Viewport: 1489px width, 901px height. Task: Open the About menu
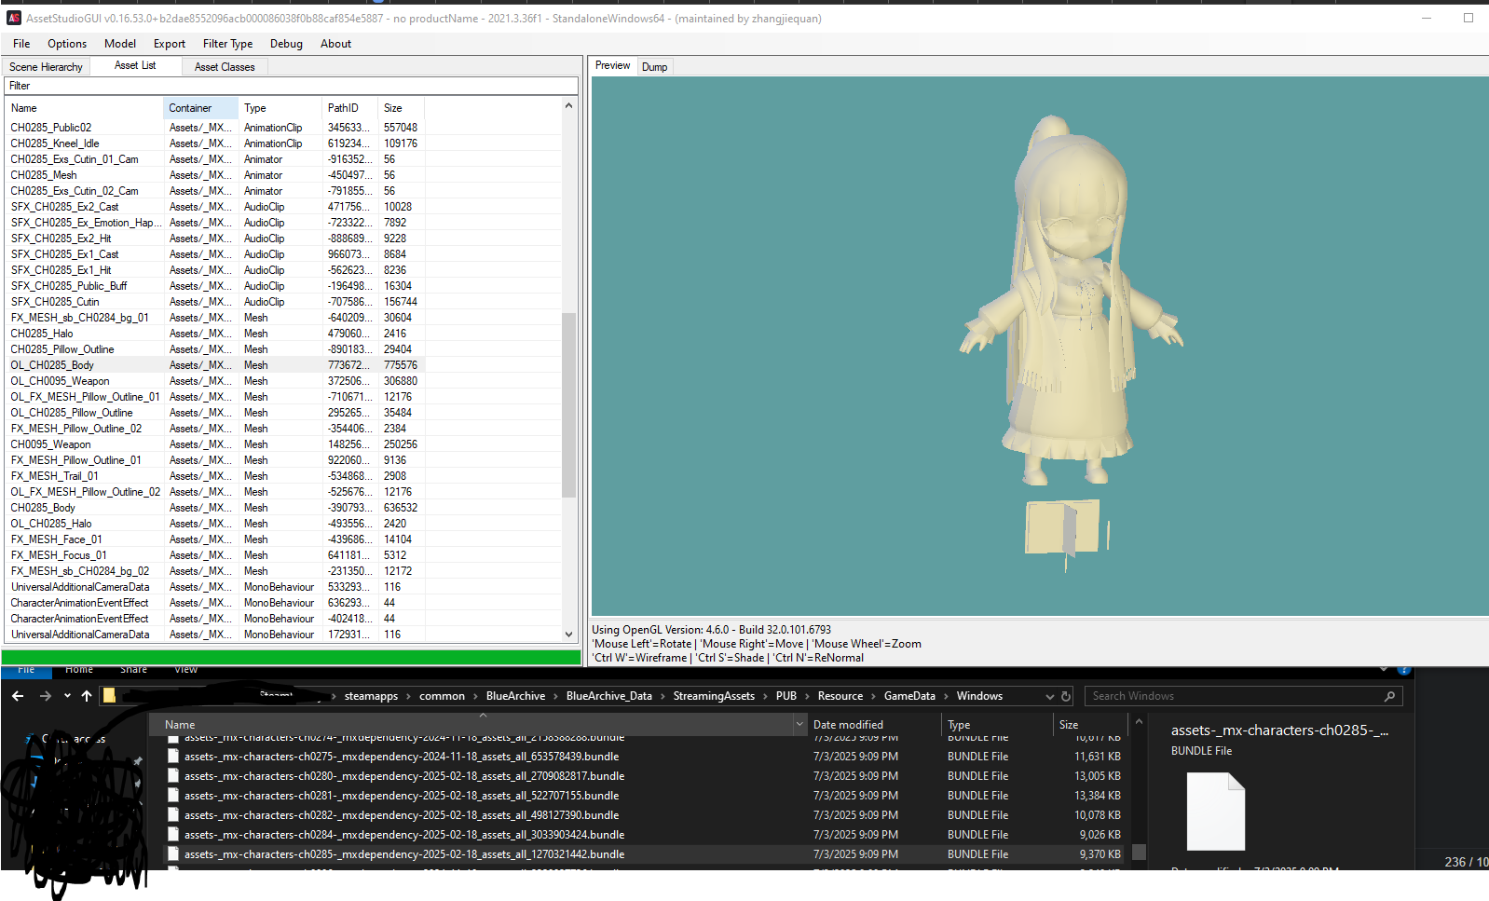click(x=335, y=44)
